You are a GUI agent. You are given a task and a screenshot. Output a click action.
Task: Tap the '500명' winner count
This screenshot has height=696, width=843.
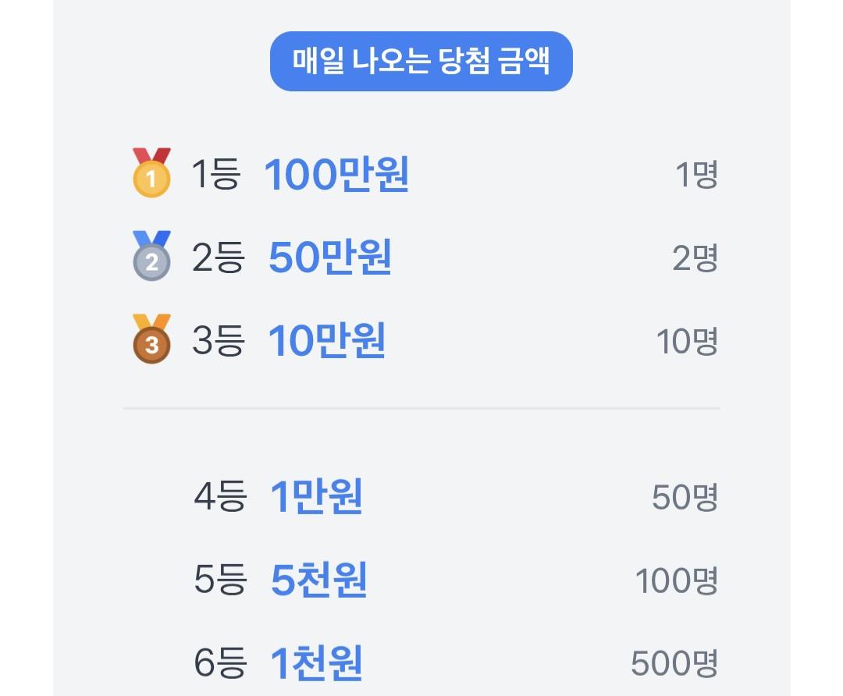[x=674, y=664]
